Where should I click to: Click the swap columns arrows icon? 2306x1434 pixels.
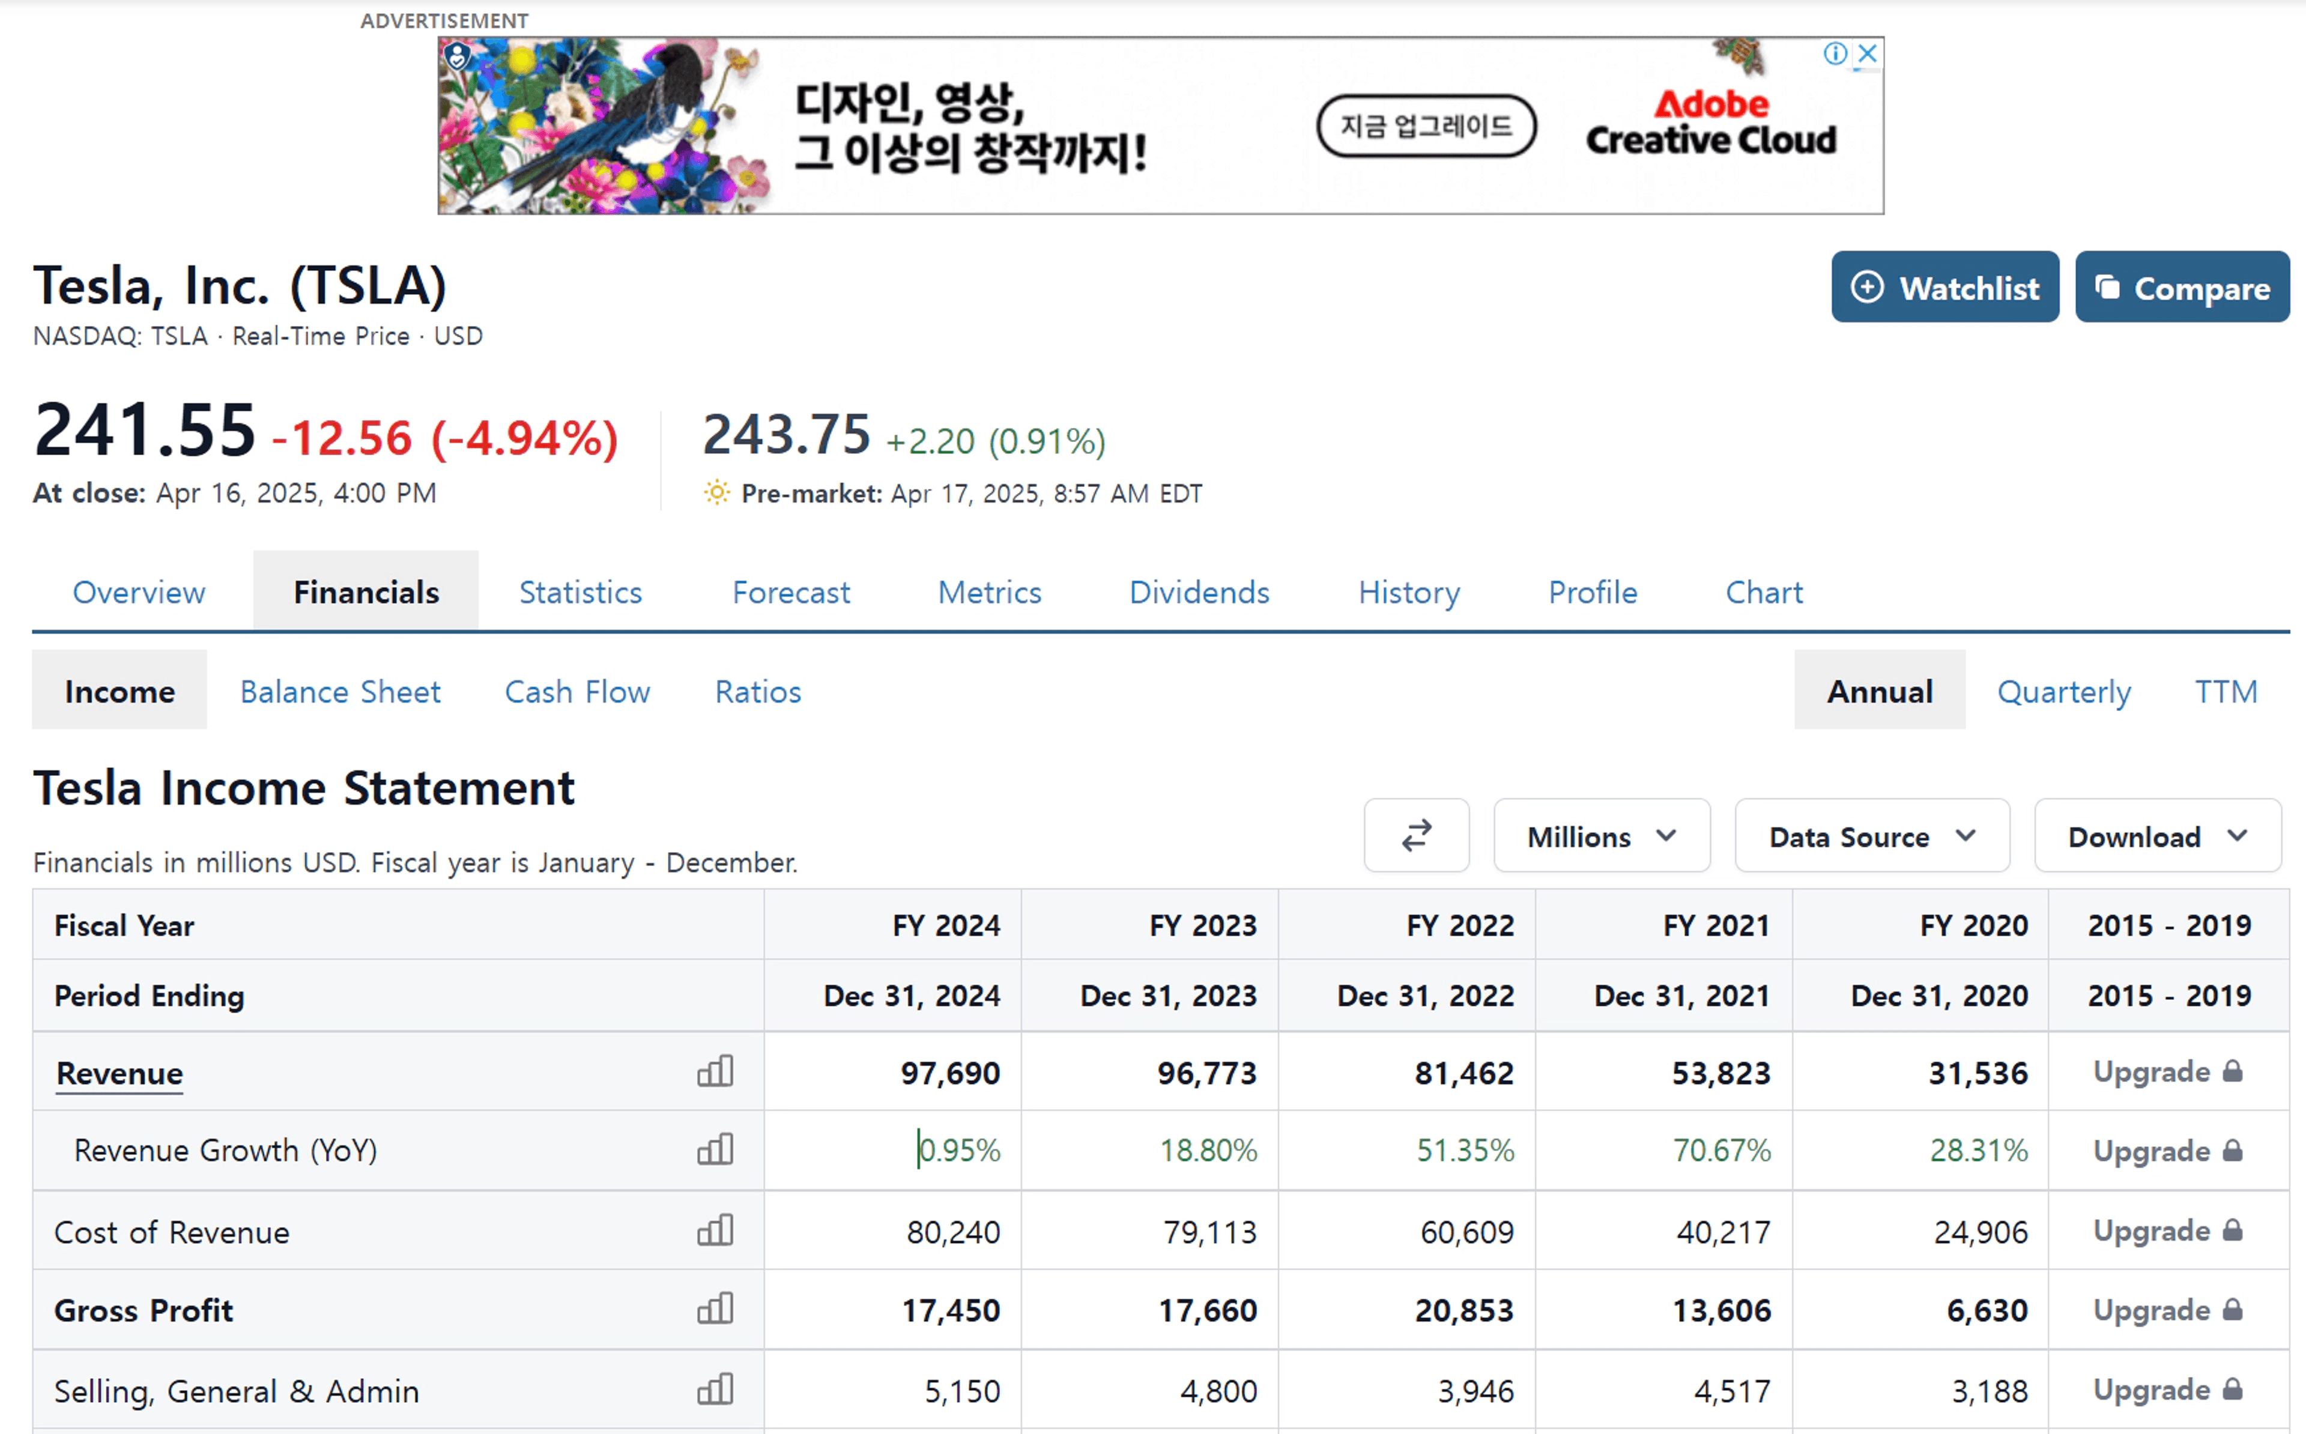(1415, 835)
